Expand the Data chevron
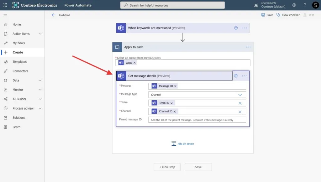Image resolution: width=321 pixels, height=182 pixels. pyautogui.click(x=40, y=80)
